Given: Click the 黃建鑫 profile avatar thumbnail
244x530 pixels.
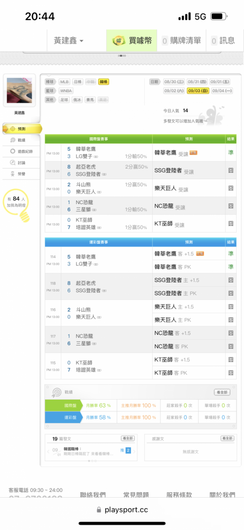Looking at the screenshot, I should [19, 91].
